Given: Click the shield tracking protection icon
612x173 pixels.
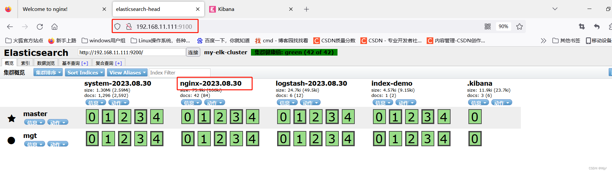Looking at the screenshot, I should pyautogui.click(x=117, y=26).
